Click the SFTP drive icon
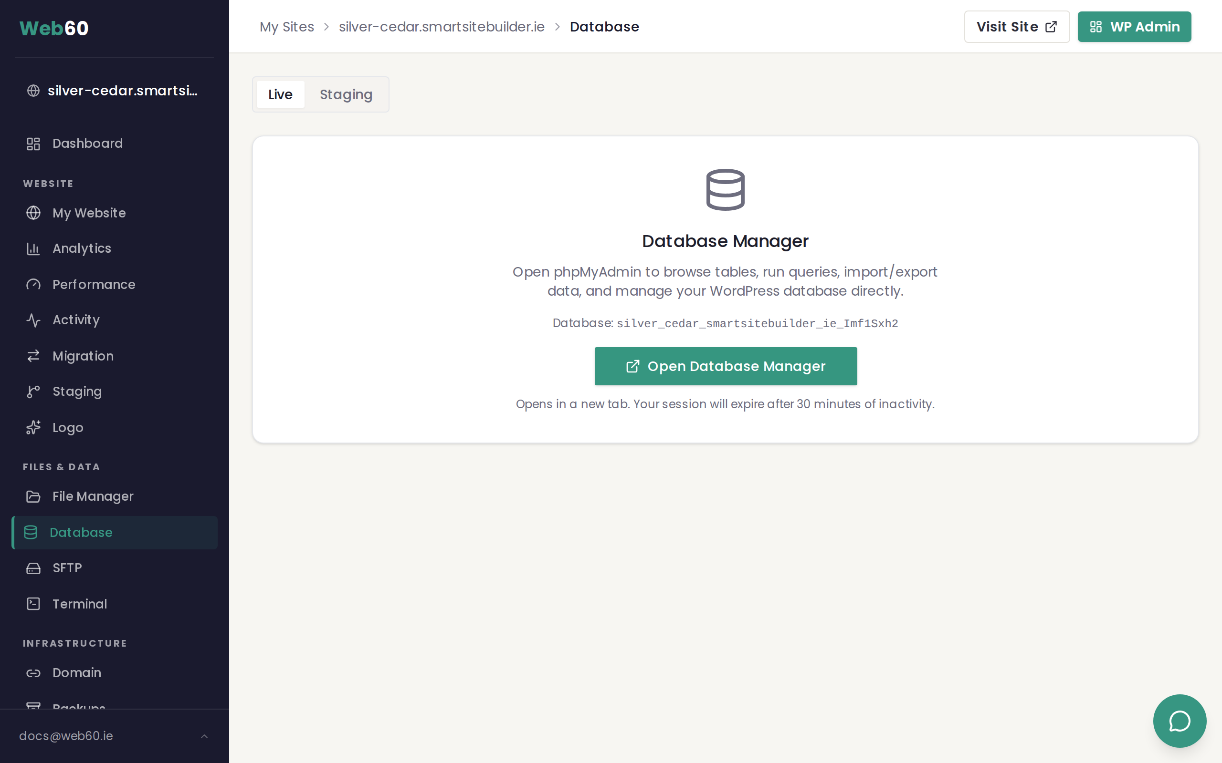 (33, 568)
